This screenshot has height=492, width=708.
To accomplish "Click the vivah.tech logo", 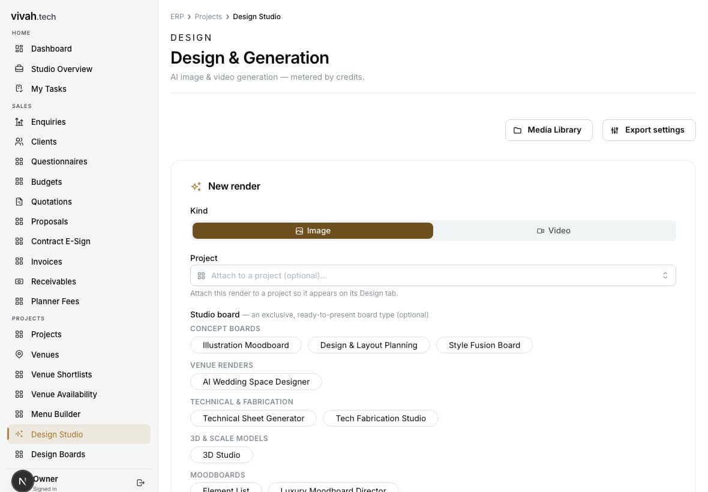I will click(x=34, y=16).
